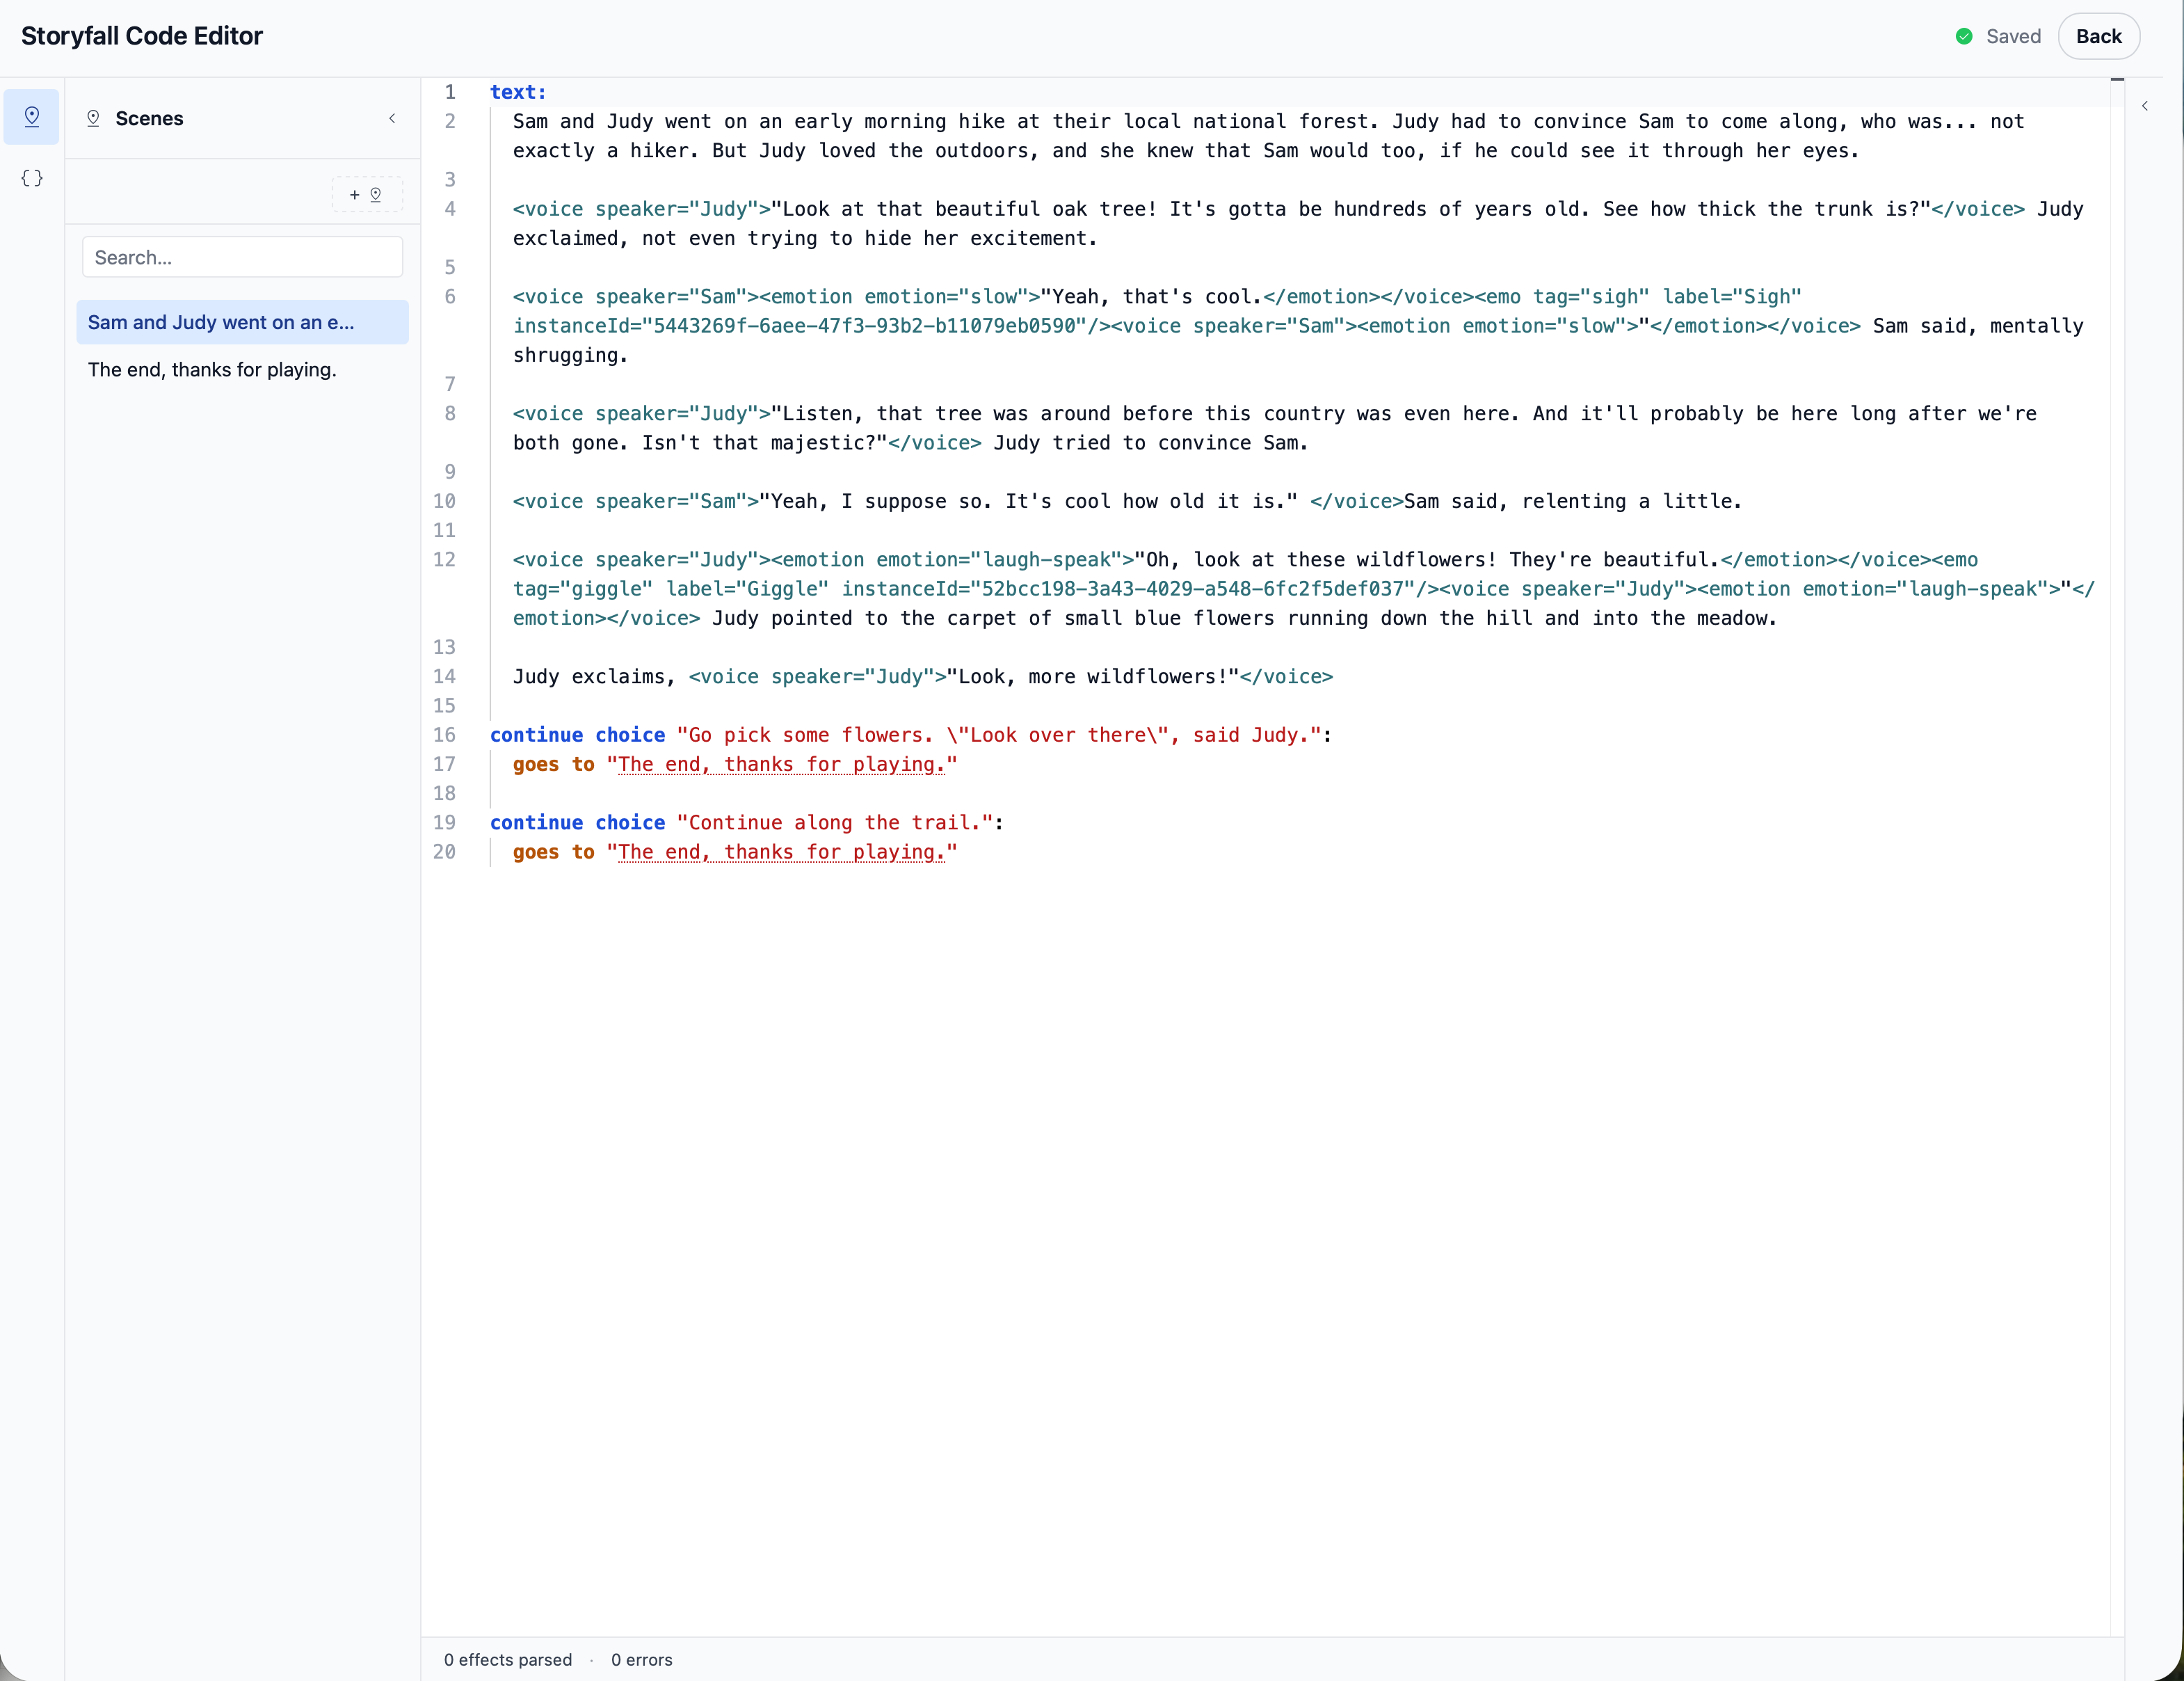Click the giggle instanceId on line 12
This screenshot has height=1681, width=2184.
point(1128,589)
